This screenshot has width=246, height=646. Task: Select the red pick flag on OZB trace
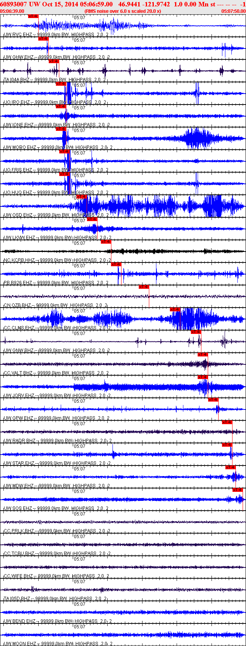(144, 287)
